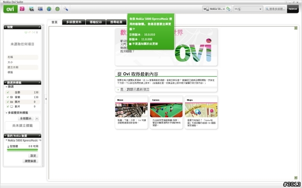Open the green Ovi home button
The height and width of the screenshot is (188, 302).
coord(10,9)
